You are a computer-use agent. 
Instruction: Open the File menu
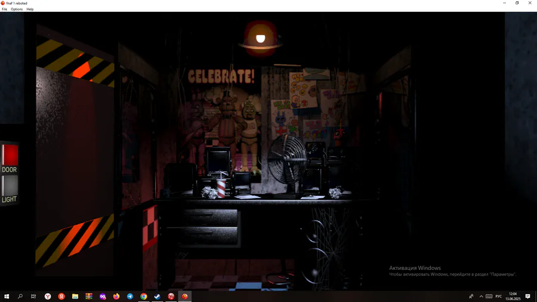click(x=4, y=9)
